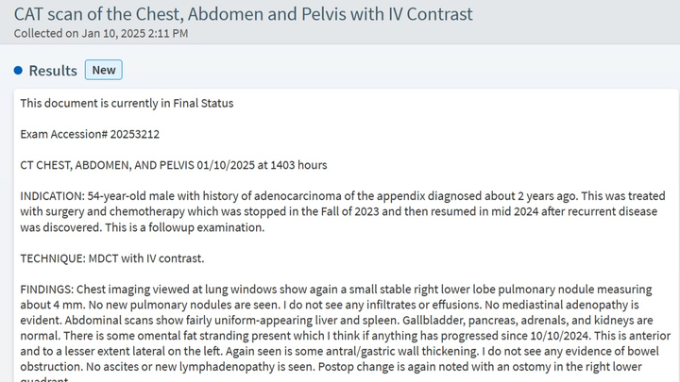Viewport: 680px width, 382px height.
Task: Click the Results section heading
Action: click(x=53, y=71)
